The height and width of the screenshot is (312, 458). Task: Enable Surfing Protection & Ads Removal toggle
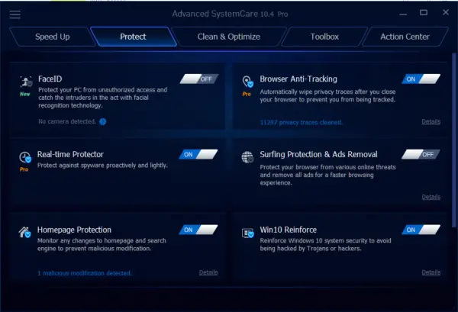click(421, 154)
